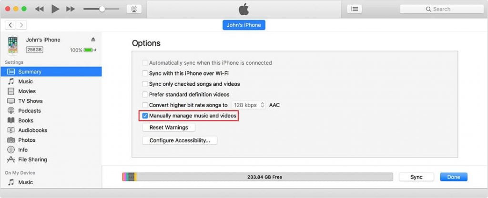
Task: Enable Sync with this iPhone over Wi-Fi
Action: tap(145, 73)
